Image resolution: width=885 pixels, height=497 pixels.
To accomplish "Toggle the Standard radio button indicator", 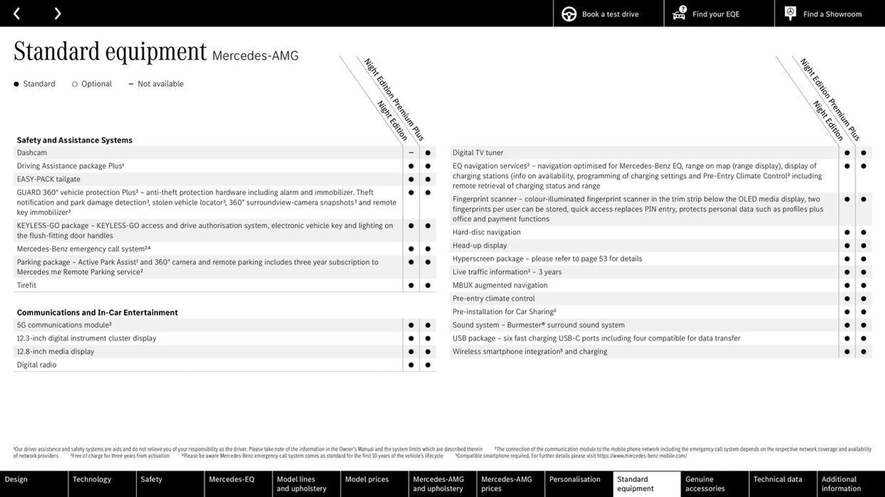I will coord(16,84).
